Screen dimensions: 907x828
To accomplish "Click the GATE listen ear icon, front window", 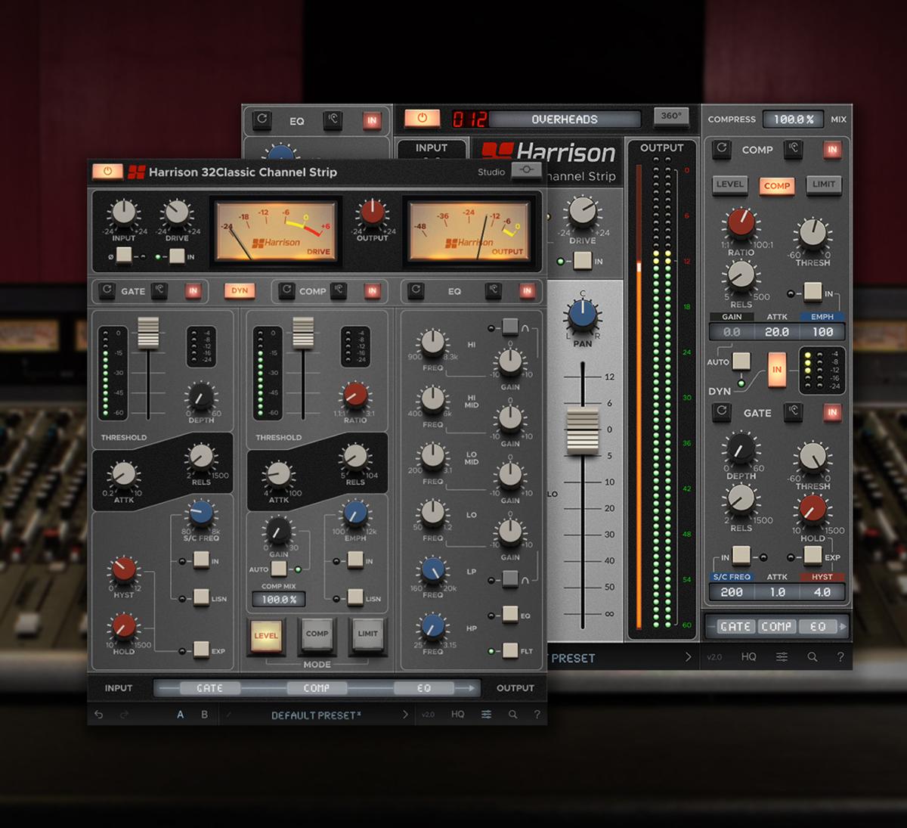I will [x=159, y=290].
